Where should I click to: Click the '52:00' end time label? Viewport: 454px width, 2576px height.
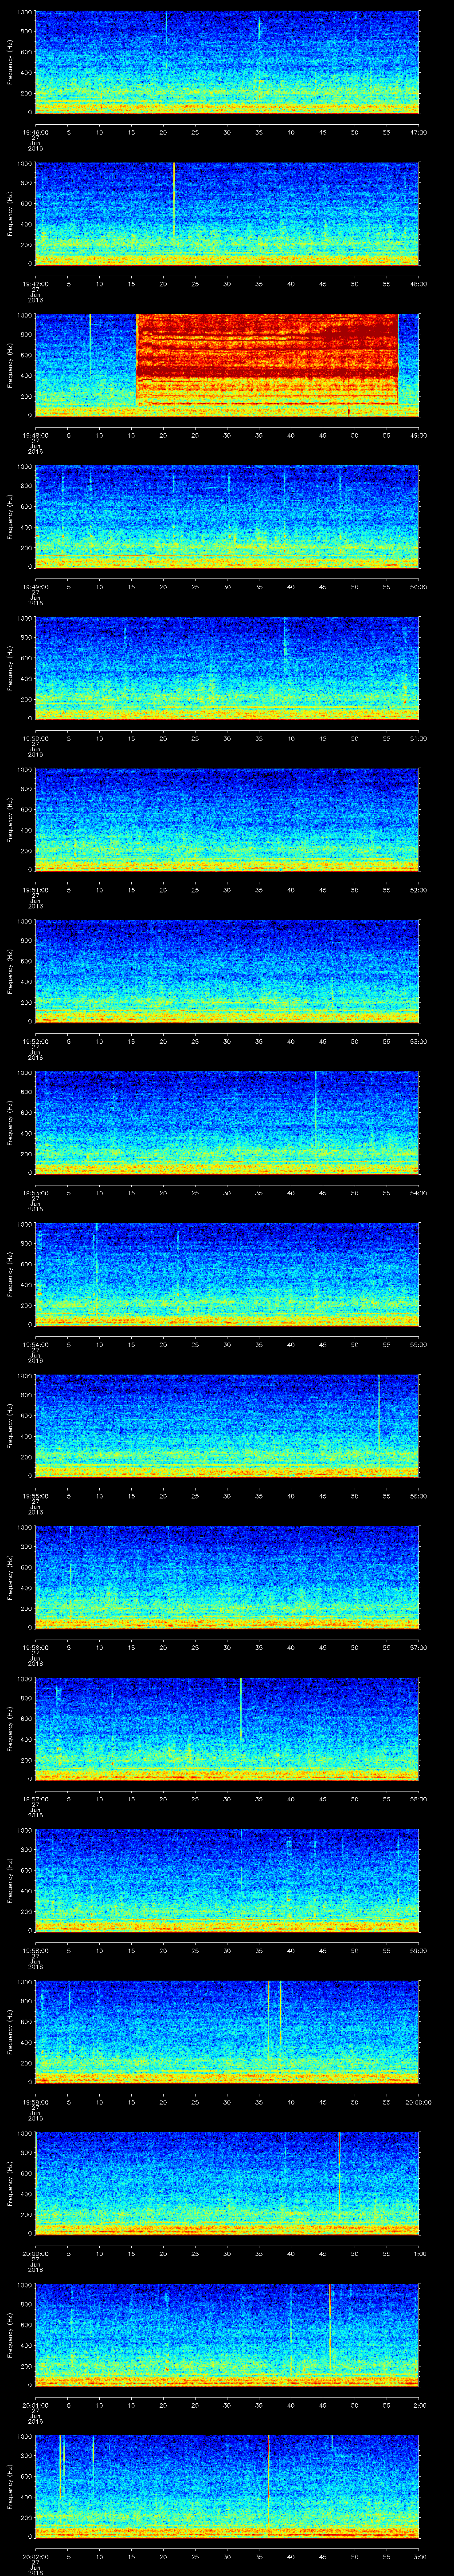419,890
